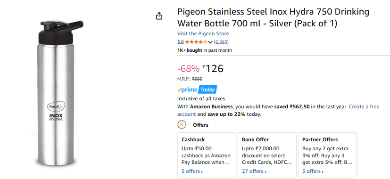Click the arrow next to 5 offers
390x179 pixels.
coord(202,171)
